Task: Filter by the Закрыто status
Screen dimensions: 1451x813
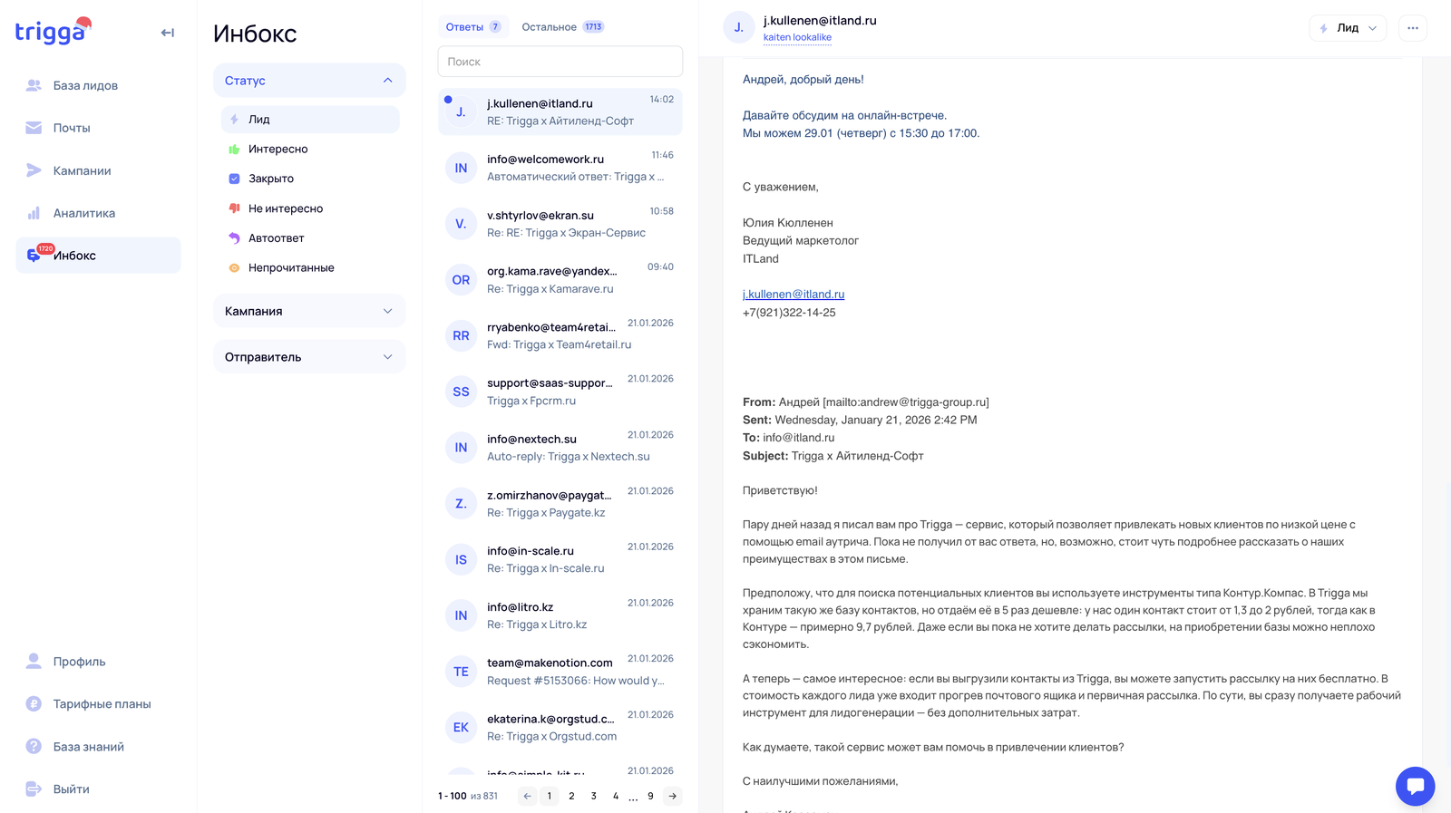Action: tap(270, 179)
